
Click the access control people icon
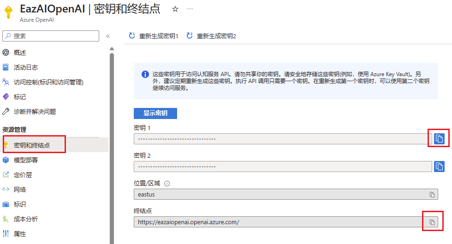coord(6,82)
